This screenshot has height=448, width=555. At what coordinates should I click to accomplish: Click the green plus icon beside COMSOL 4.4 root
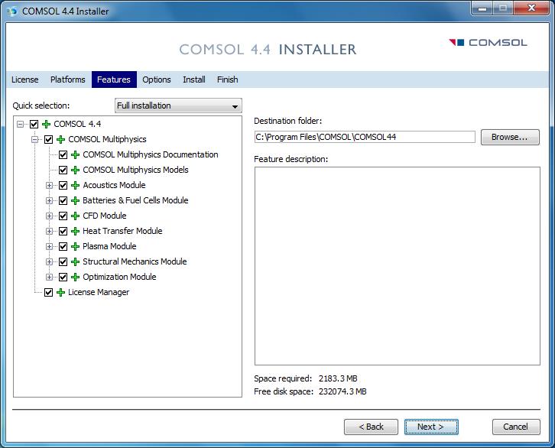tap(46, 124)
